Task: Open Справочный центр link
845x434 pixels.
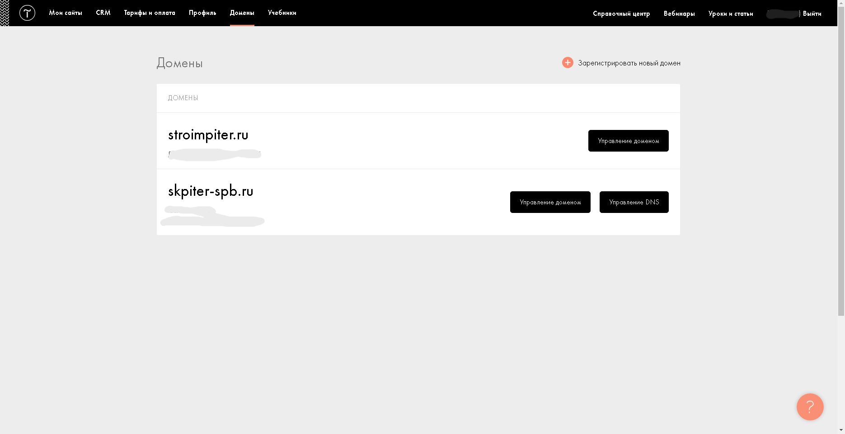Action: coord(621,14)
